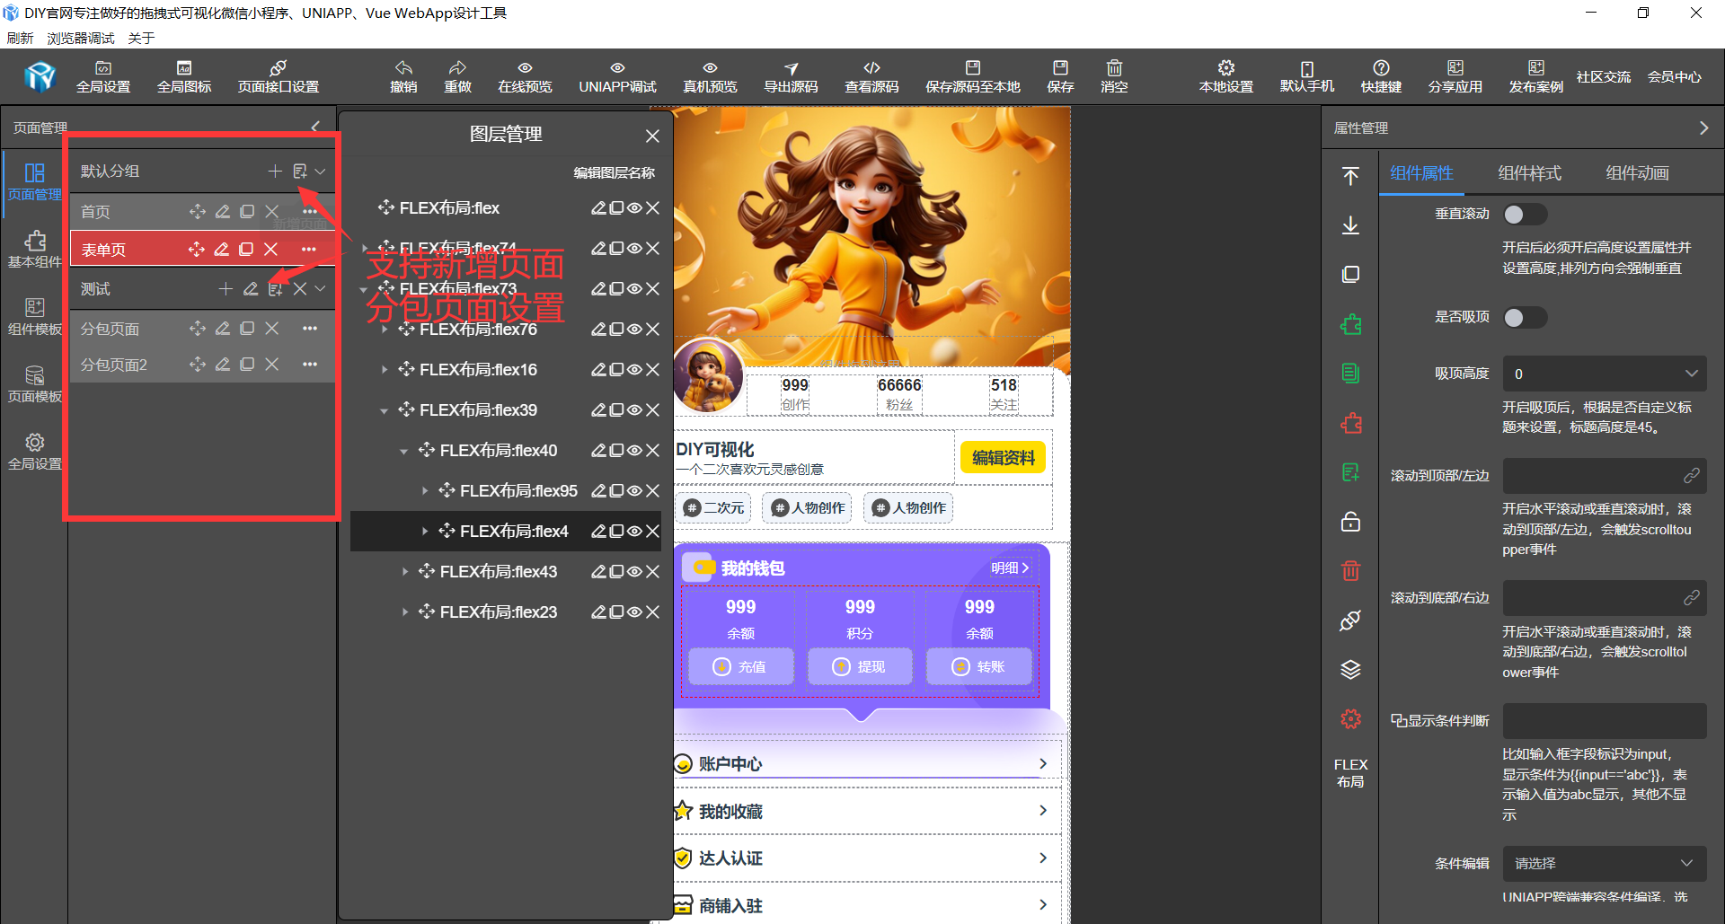Click the add plus icon in 默认分组 header
The image size is (1725, 924).
click(275, 171)
